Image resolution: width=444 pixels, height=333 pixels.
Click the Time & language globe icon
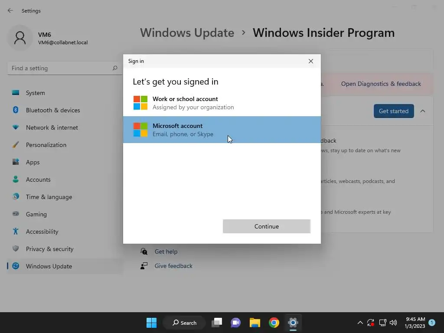(16, 196)
